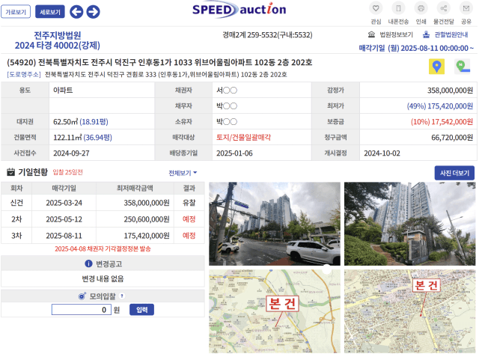Expand the 전체보기 dropdown

tap(183, 173)
